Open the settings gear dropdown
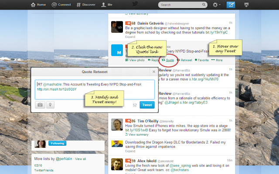The height and width of the screenshot is (174, 279). tap(216, 5)
